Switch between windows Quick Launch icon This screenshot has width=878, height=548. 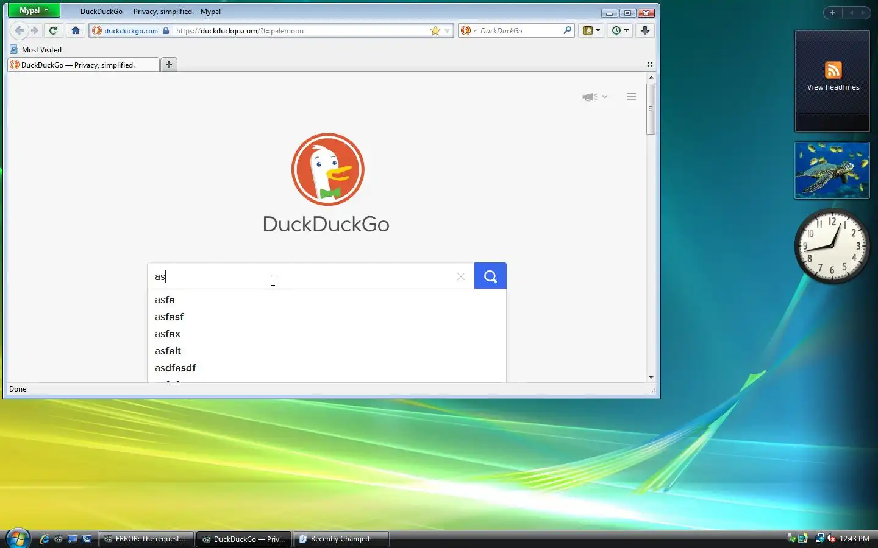87,539
